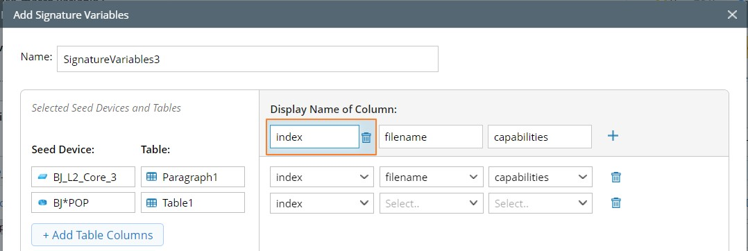Open last Select.. dropdown in Table1 row

point(541,203)
